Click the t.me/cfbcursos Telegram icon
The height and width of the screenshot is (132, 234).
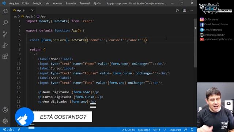[x=202, y=30]
